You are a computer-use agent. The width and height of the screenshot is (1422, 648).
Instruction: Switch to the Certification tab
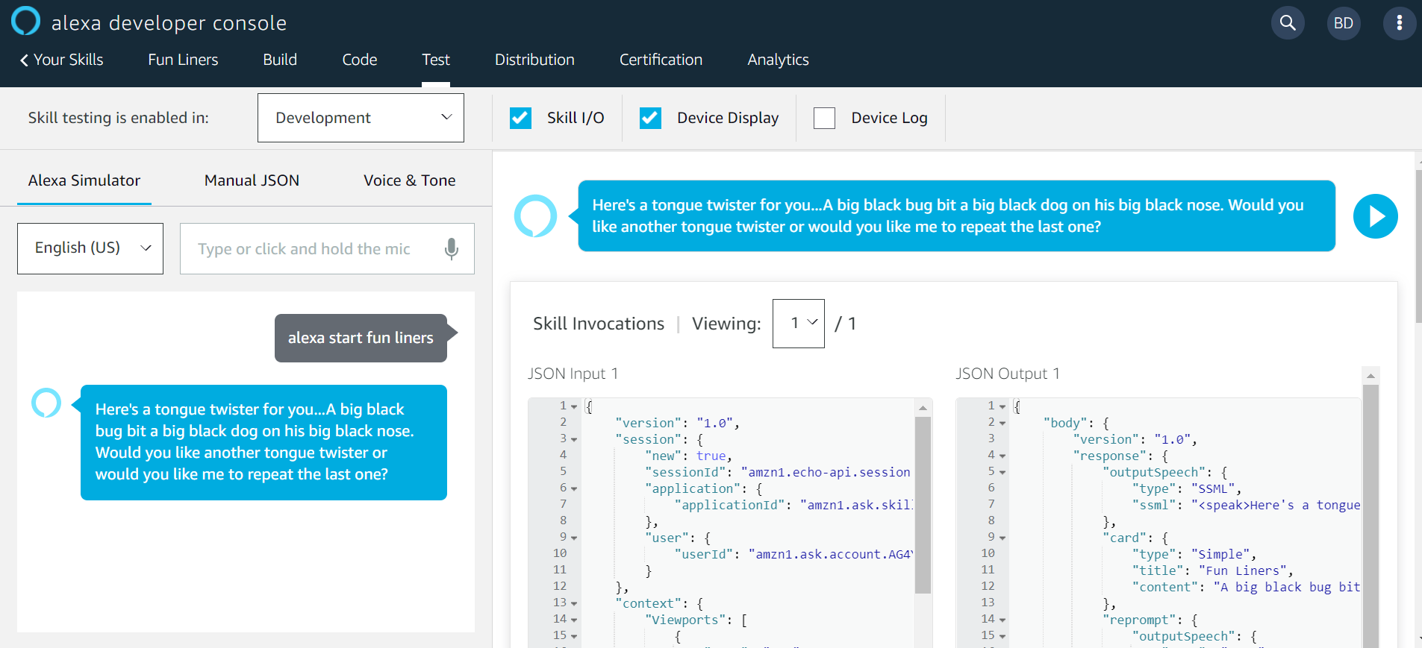coord(661,60)
